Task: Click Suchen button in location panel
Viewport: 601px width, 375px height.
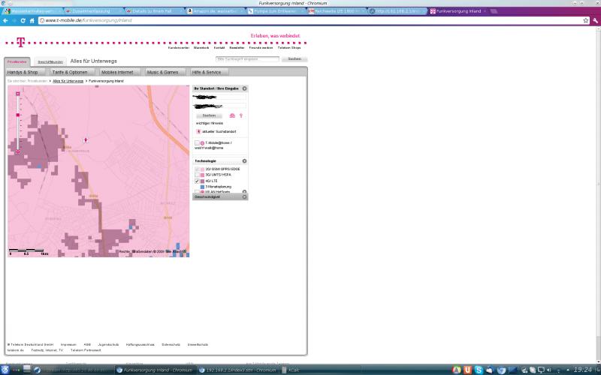Action: point(209,115)
